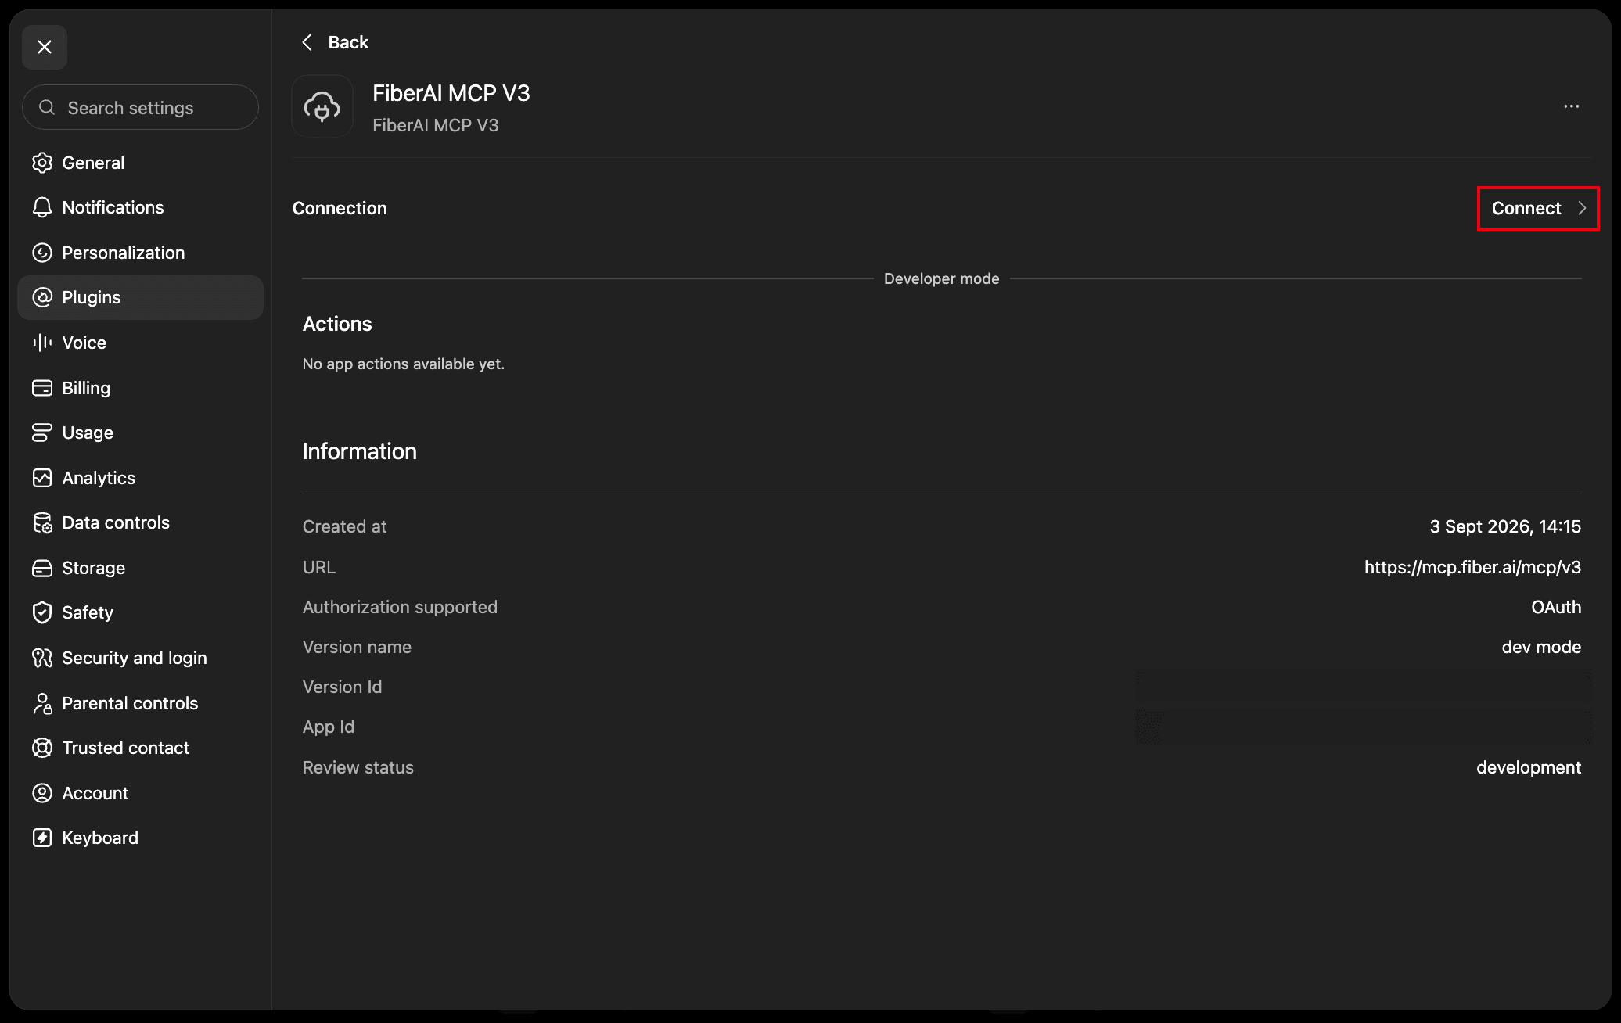This screenshot has width=1621, height=1023.
Task: Open Safety settings
Action: coord(141,612)
